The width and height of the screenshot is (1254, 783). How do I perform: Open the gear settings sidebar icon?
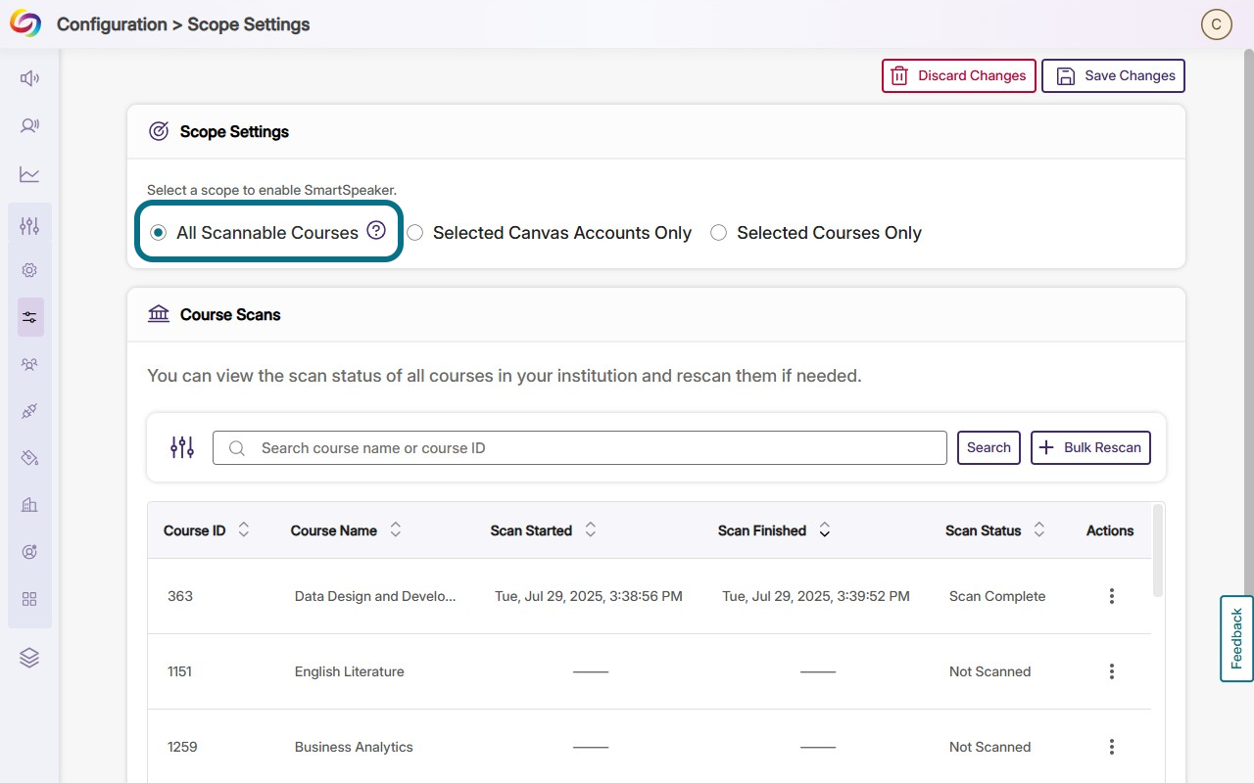[x=29, y=270]
